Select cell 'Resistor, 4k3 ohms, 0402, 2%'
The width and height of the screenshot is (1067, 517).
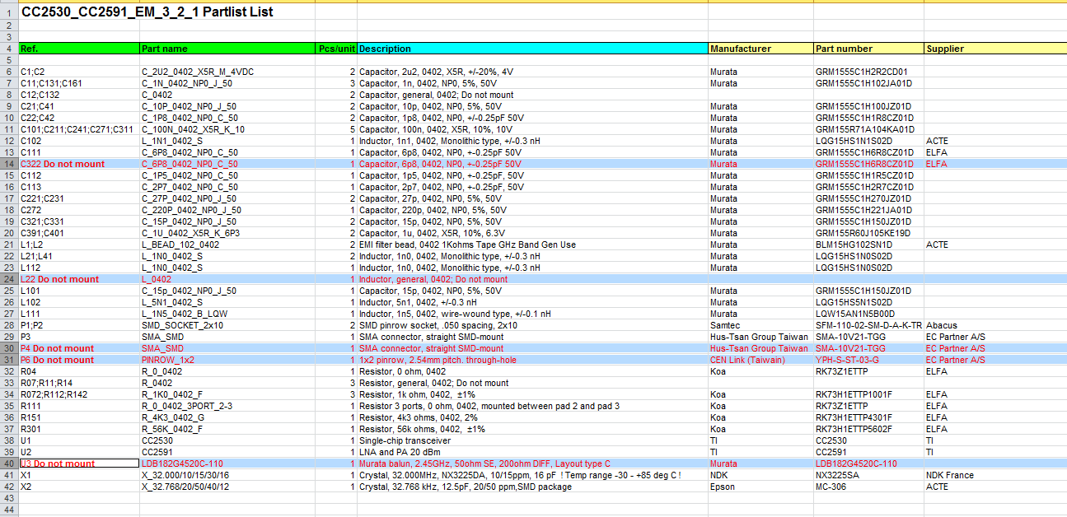pyautogui.click(x=532, y=417)
